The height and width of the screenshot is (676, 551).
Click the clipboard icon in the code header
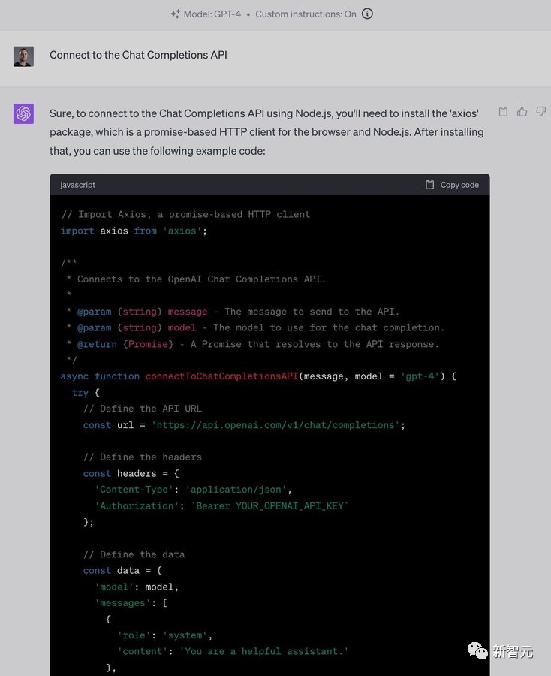[x=429, y=185]
